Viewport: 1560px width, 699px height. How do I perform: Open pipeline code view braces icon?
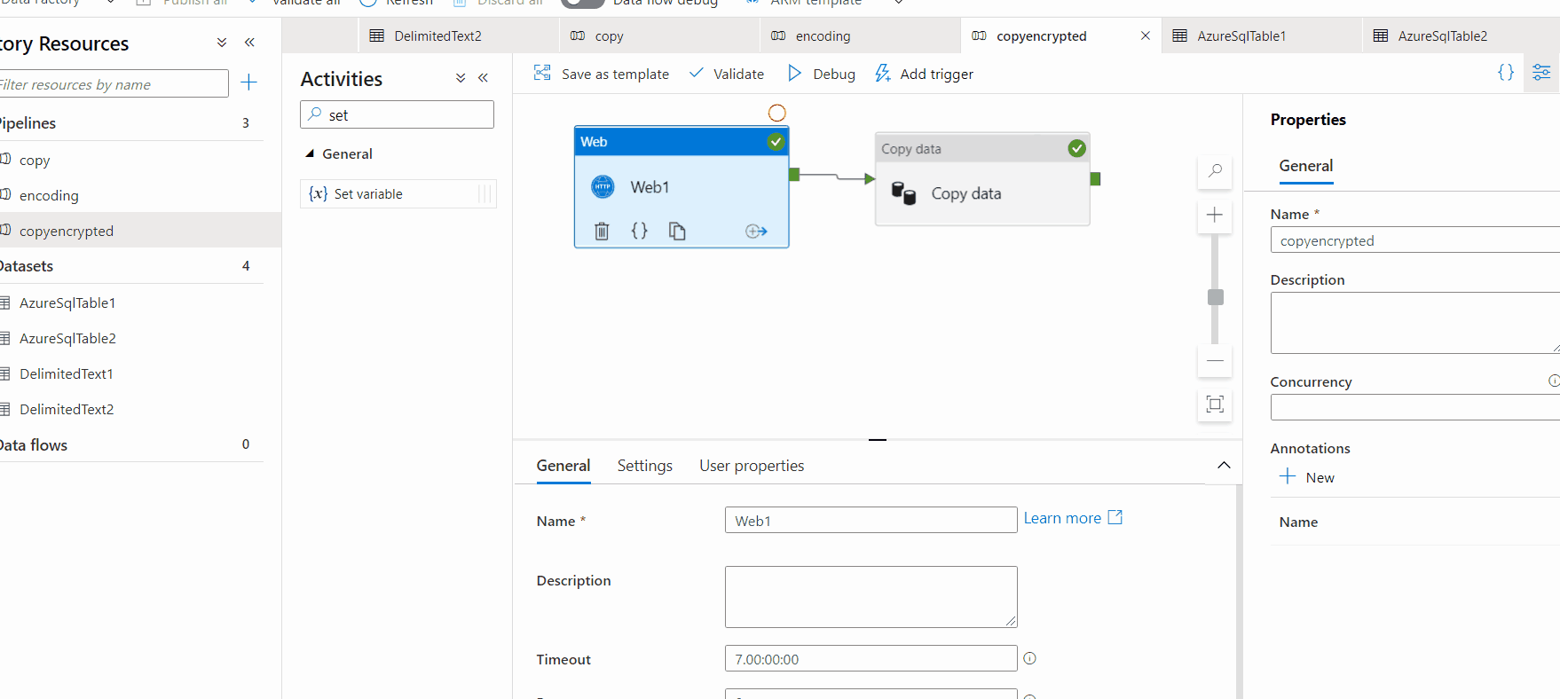point(1506,73)
